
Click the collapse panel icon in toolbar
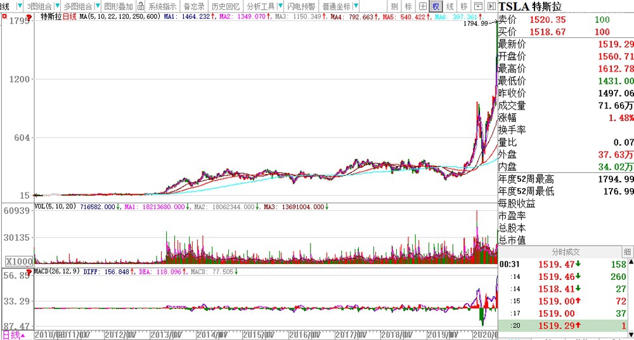coord(479,6)
